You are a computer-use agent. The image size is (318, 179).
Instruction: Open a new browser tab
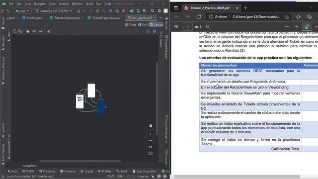click(x=245, y=8)
